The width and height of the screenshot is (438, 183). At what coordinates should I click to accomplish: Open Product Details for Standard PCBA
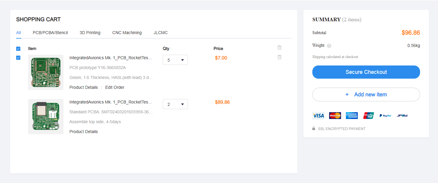[83, 132]
